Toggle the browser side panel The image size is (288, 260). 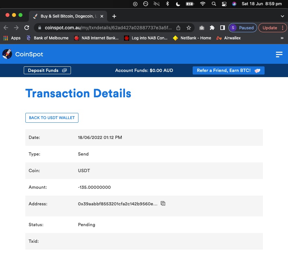point(223,28)
